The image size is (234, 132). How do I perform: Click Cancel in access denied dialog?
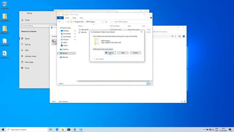[135, 53]
